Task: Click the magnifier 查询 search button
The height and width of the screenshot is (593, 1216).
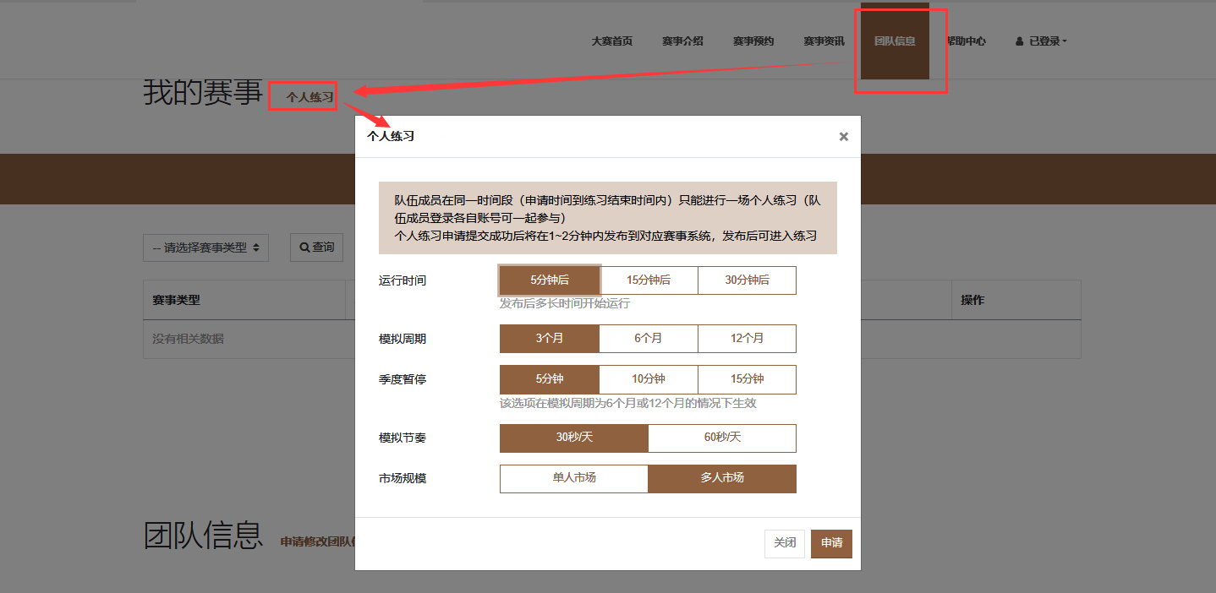Action: [x=317, y=248]
